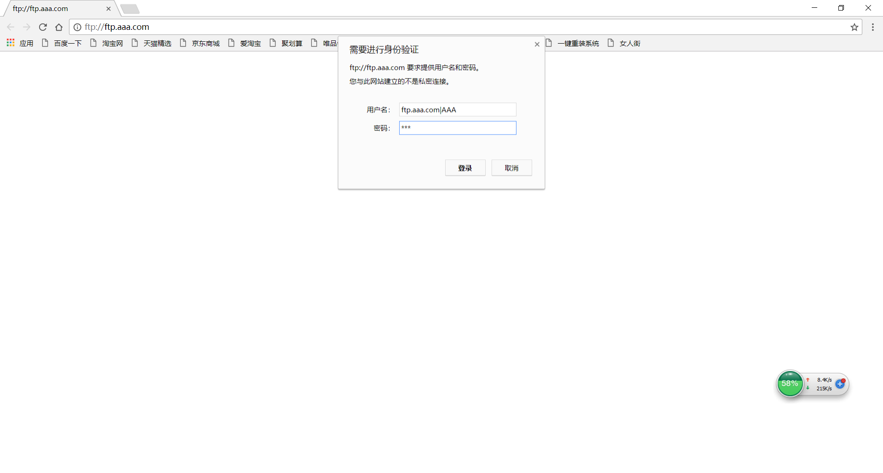
Task: Focus the 密码 password field
Action: 458,128
